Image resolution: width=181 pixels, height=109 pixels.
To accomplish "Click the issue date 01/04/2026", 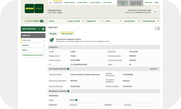I will (x=75, y=86).
